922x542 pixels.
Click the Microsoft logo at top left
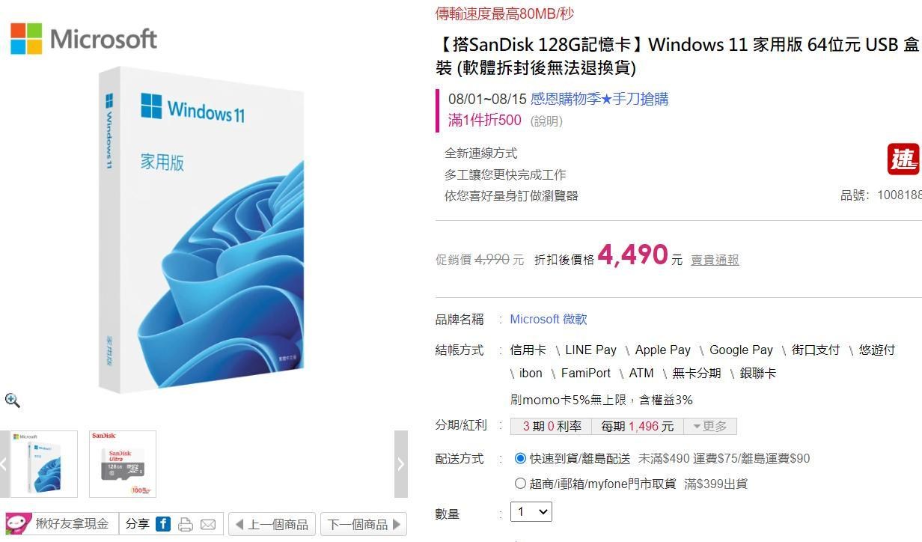click(83, 38)
